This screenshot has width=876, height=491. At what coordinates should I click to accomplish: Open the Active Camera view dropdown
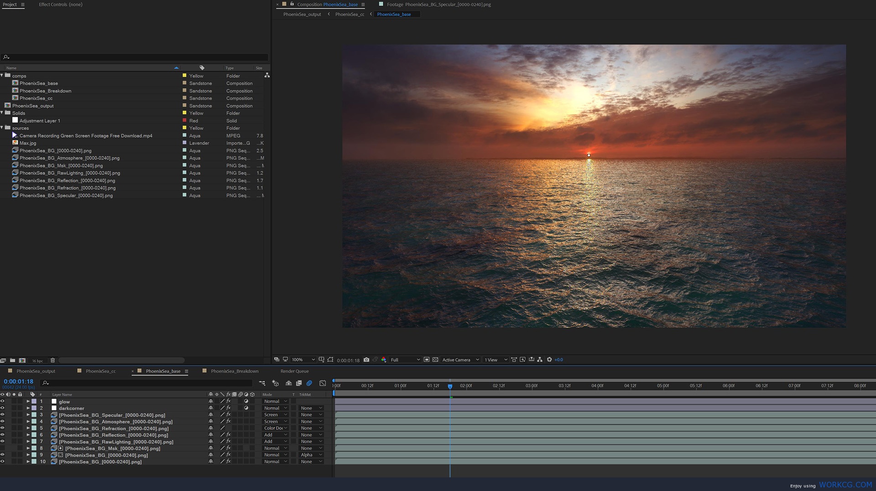(x=460, y=360)
